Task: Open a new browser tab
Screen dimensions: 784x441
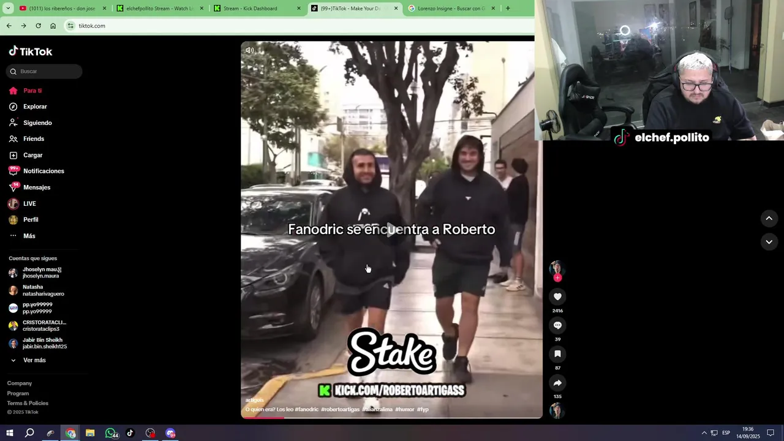Action: [508, 9]
